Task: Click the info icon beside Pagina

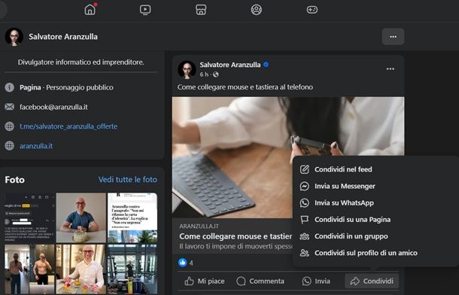Action: click(9, 87)
